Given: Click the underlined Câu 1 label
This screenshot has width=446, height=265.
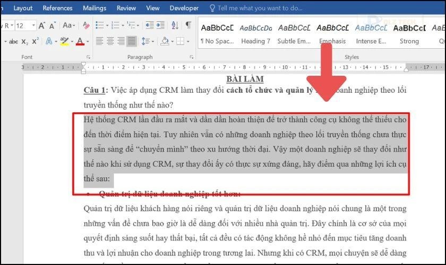Looking at the screenshot, I should (95, 90).
